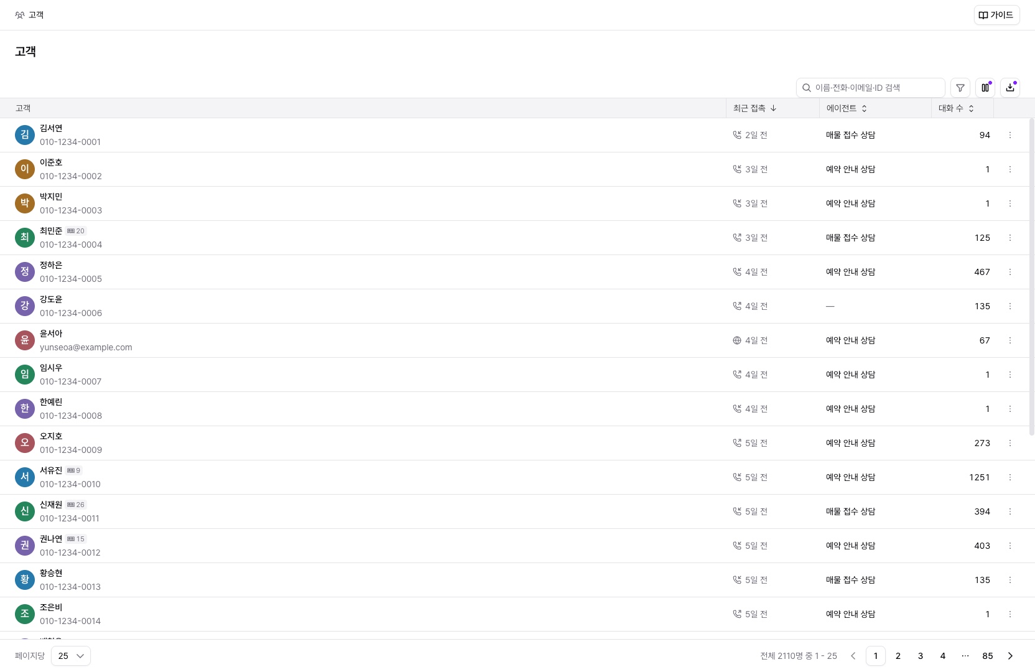
Task: Open the per-page 25 dropdown
Action: click(x=71, y=656)
